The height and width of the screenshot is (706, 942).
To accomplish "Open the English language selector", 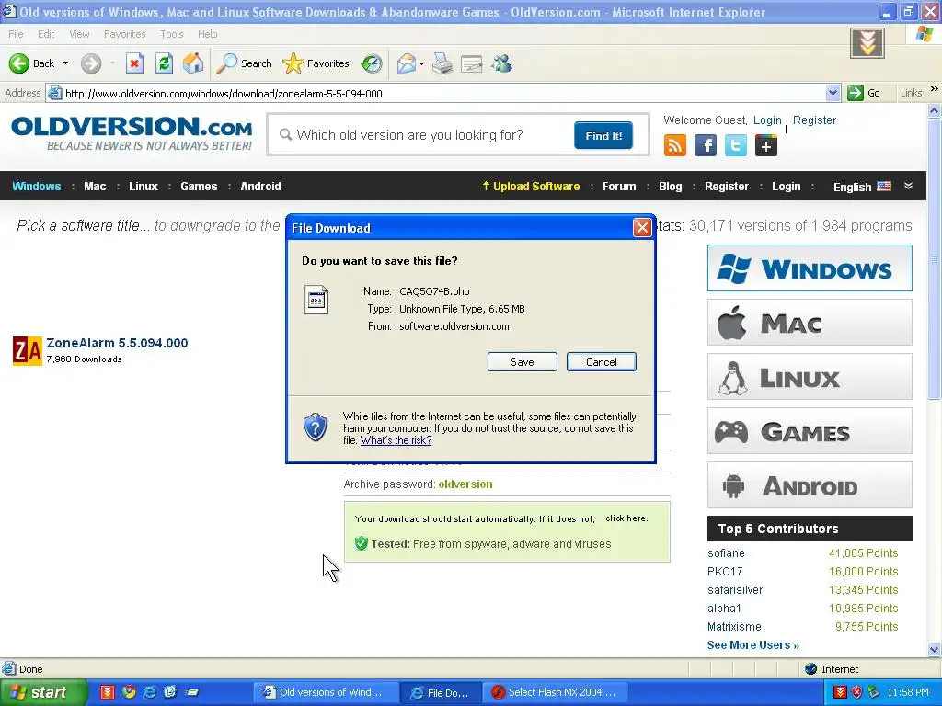I will (862, 187).
